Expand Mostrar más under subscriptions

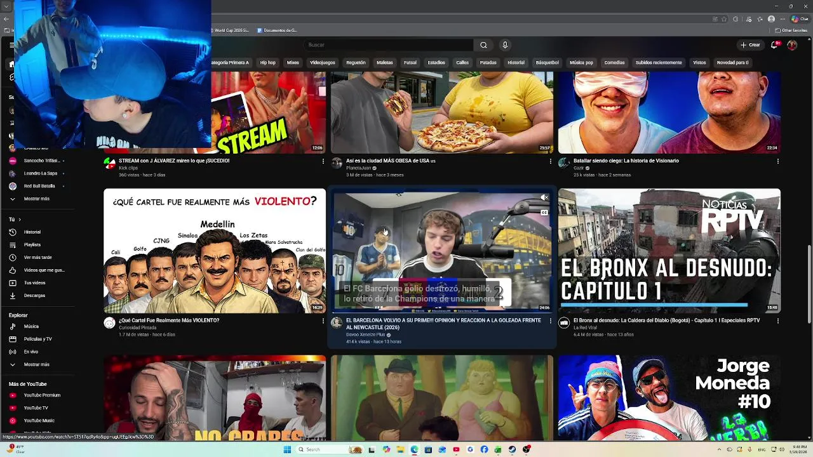(36, 199)
